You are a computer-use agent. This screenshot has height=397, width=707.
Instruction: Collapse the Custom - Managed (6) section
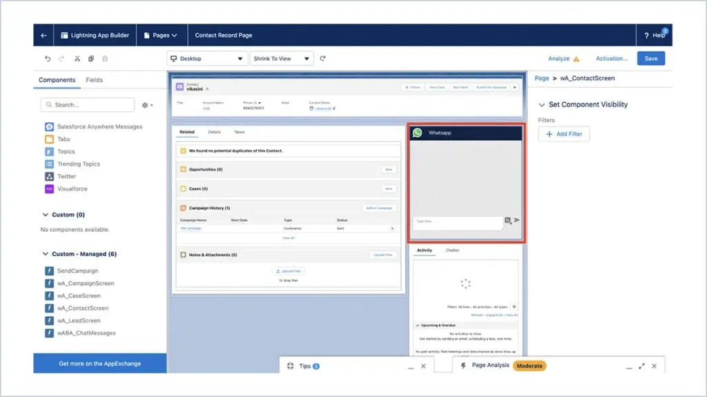pyautogui.click(x=45, y=254)
